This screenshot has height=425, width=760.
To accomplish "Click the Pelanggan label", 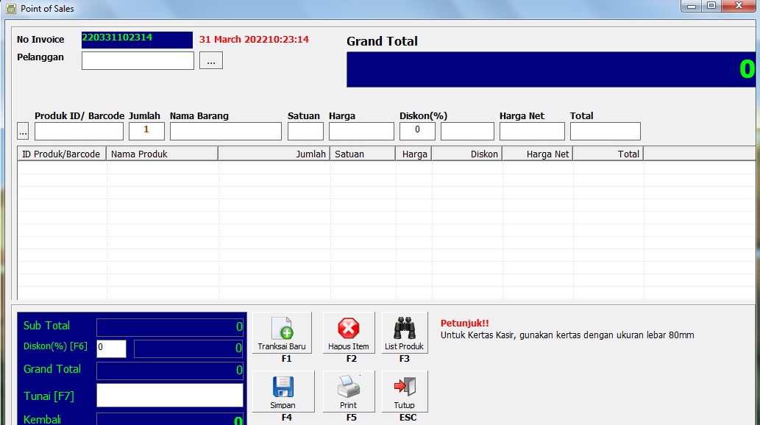I will point(40,57).
